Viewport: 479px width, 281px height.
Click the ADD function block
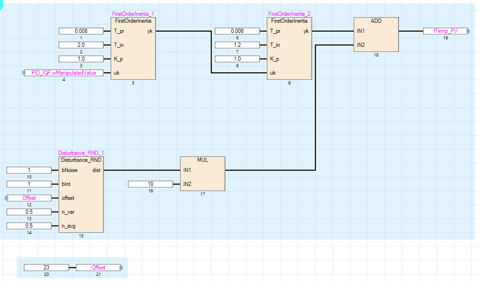click(376, 35)
